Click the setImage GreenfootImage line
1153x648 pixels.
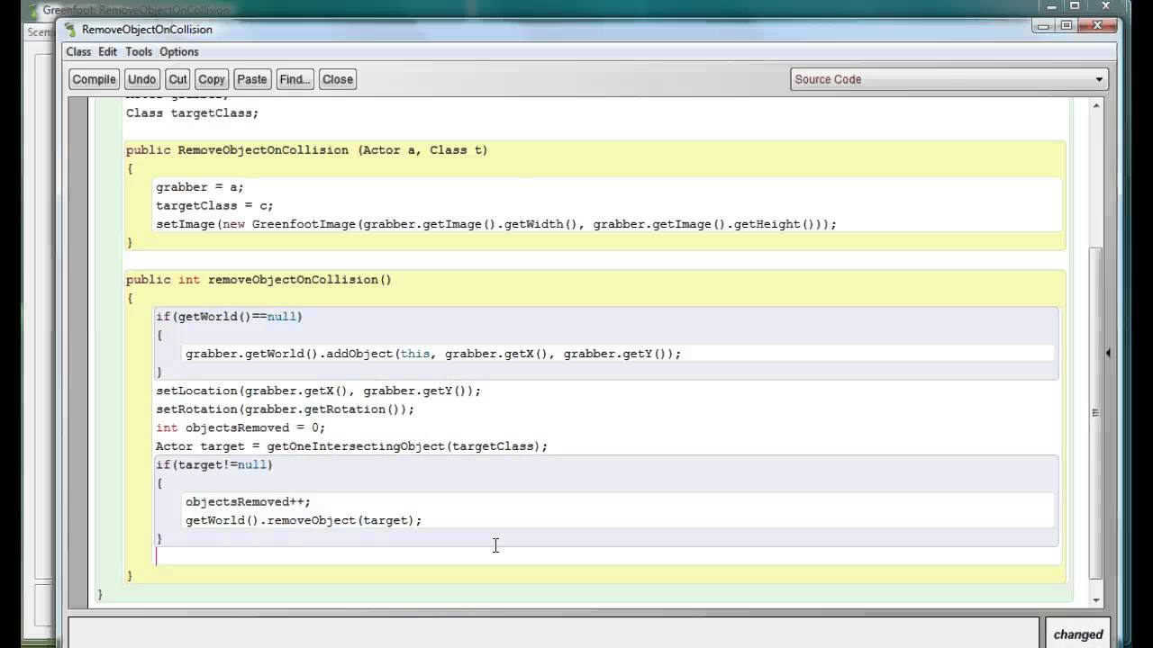tap(496, 224)
